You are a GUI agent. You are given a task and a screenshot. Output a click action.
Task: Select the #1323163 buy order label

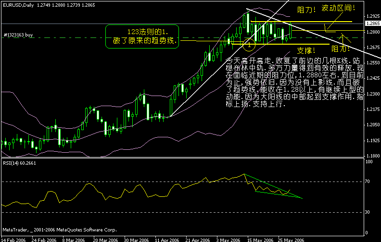coord(18,35)
